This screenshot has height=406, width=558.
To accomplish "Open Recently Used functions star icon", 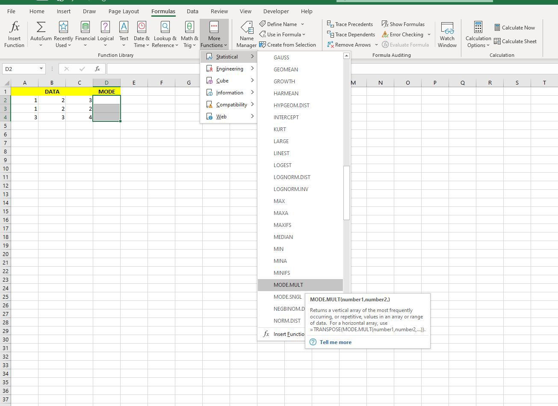I will [x=63, y=27].
